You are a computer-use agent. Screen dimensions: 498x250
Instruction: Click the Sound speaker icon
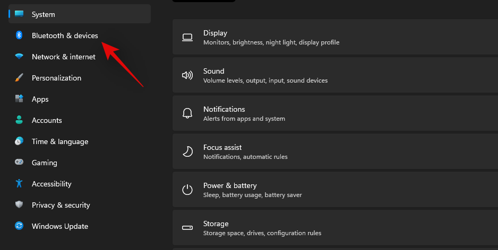pyautogui.click(x=187, y=75)
